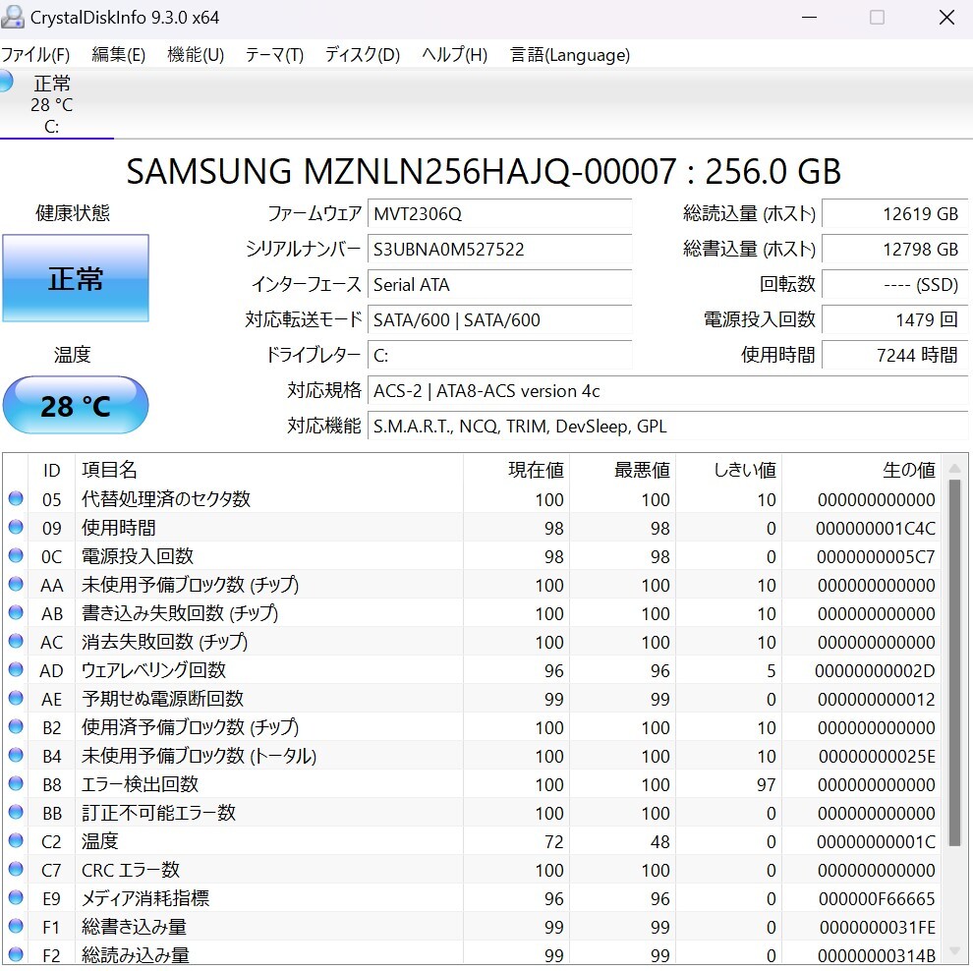The height and width of the screenshot is (971, 973).
Task: Open the テーマ(T) menu
Action: click(x=274, y=55)
